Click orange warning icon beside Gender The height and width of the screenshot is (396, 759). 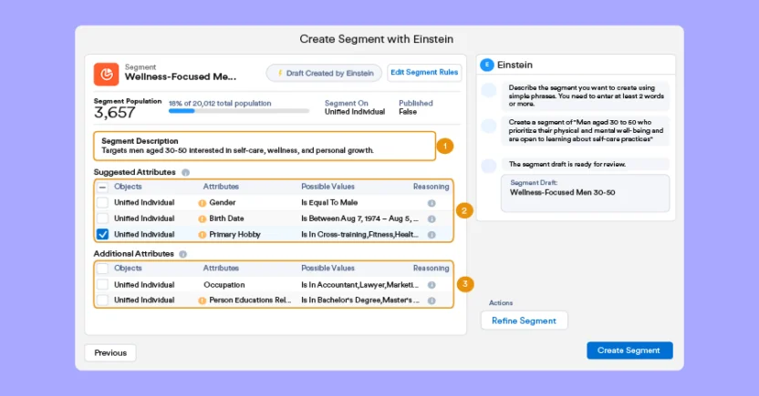[x=203, y=203]
